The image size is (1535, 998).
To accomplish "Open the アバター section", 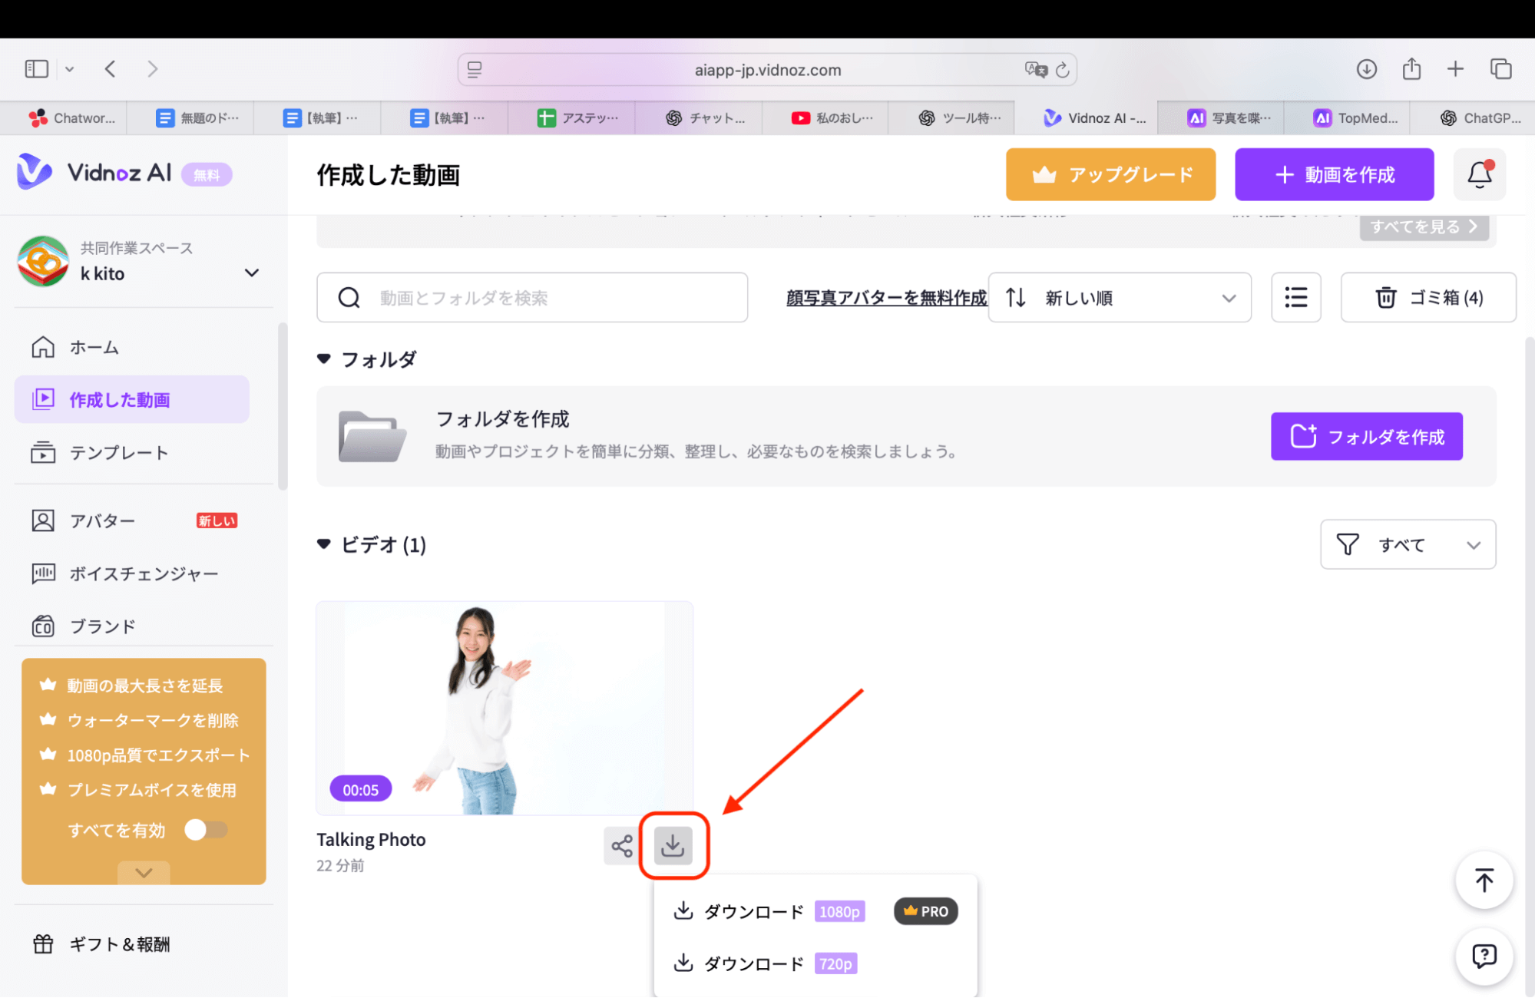I will point(102,520).
